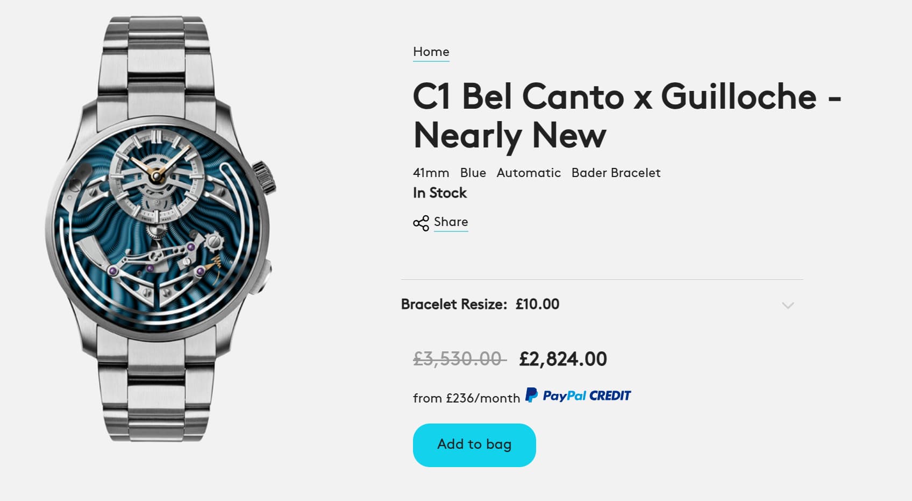This screenshot has width=912, height=501.
Task: Open the Share link text
Action: click(x=451, y=222)
